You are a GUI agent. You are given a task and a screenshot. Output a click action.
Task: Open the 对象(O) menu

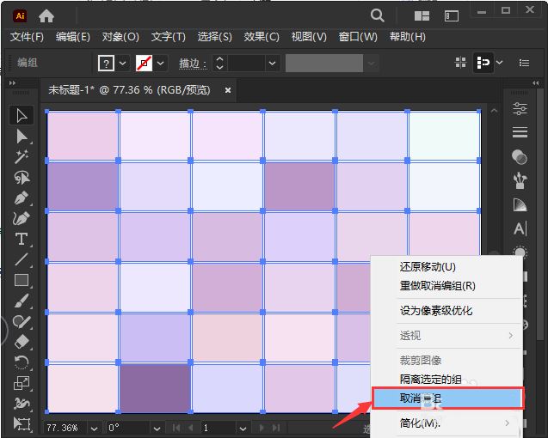pyautogui.click(x=120, y=37)
